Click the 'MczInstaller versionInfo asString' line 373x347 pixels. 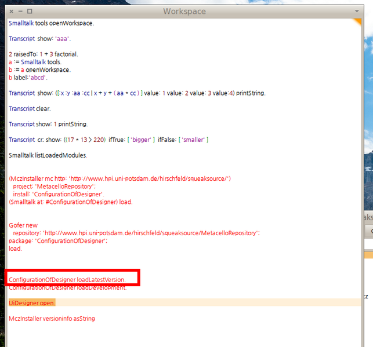[52, 318]
